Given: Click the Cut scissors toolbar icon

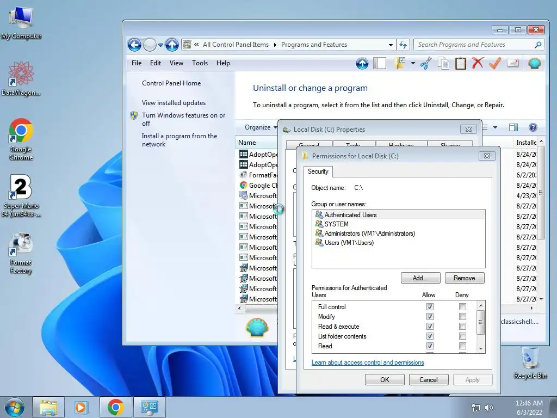Looking at the screenshot, I should point(425,64).
